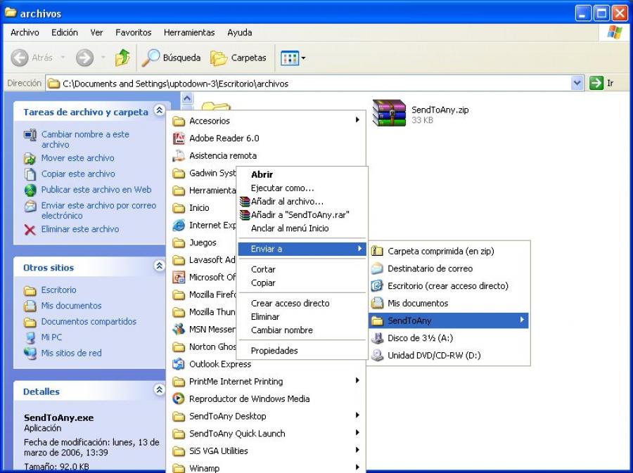633x473 pixels.
Task: Launch Internet Explorer icon
Action: tap(179, 225)
